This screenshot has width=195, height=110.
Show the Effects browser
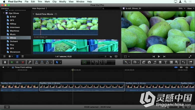click(144, 62)
